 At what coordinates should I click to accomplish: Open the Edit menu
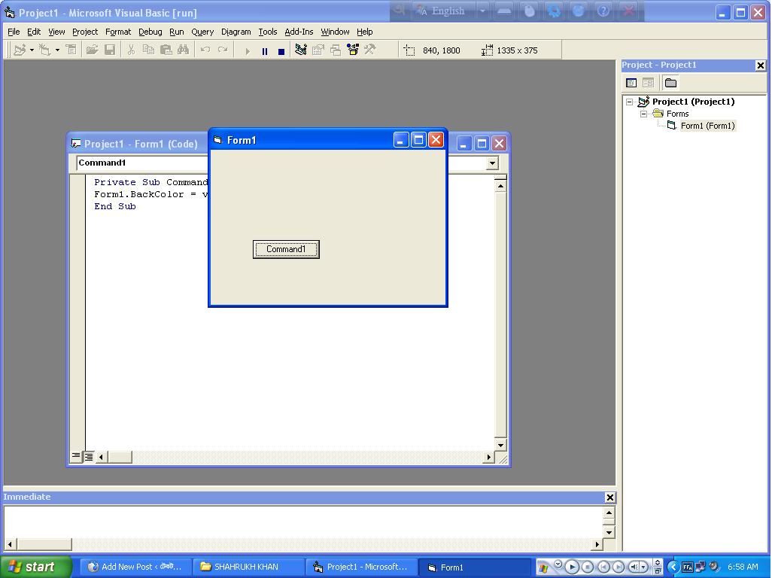click(34, 32)
